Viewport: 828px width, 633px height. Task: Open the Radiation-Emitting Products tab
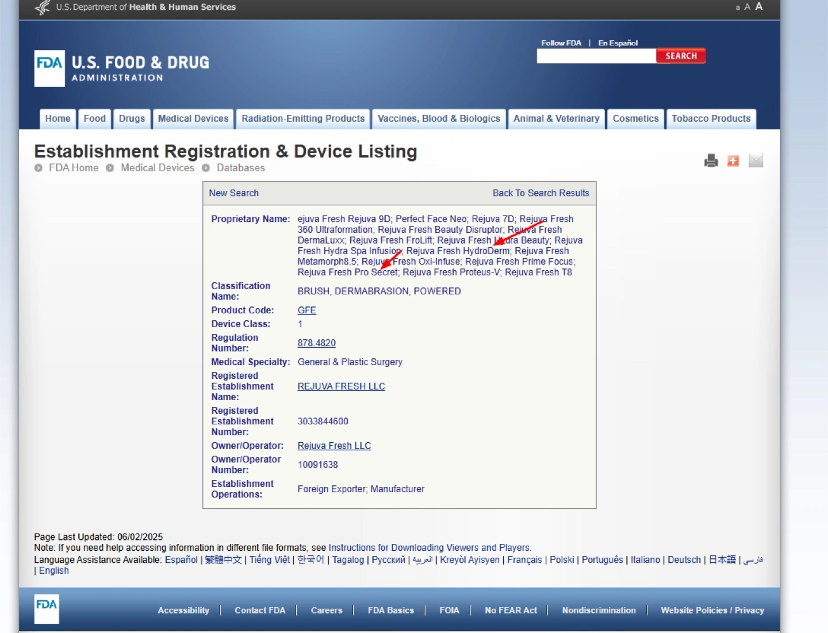pos(303,119)
